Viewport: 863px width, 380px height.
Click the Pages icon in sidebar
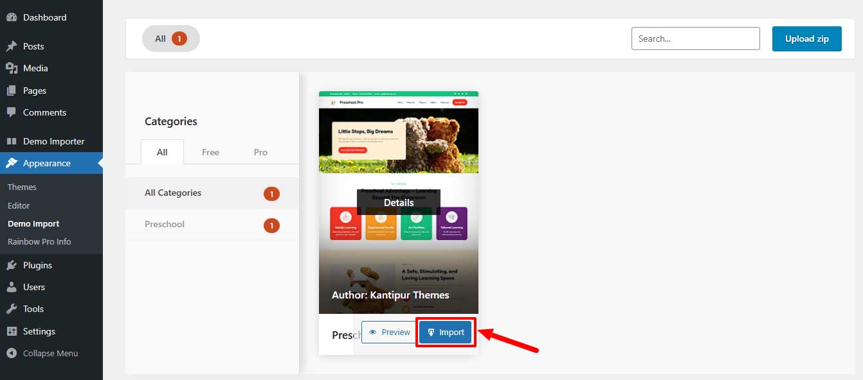pos(12,91)
